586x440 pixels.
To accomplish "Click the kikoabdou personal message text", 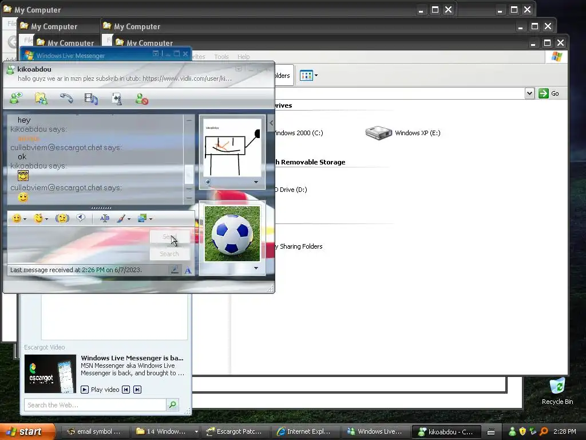I will point(125,78).
